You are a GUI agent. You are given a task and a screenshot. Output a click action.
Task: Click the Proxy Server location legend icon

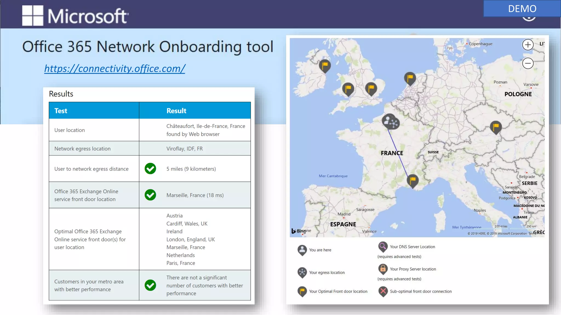[383, 269]
